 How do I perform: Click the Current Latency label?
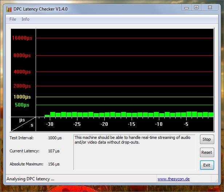coord(24,151)
